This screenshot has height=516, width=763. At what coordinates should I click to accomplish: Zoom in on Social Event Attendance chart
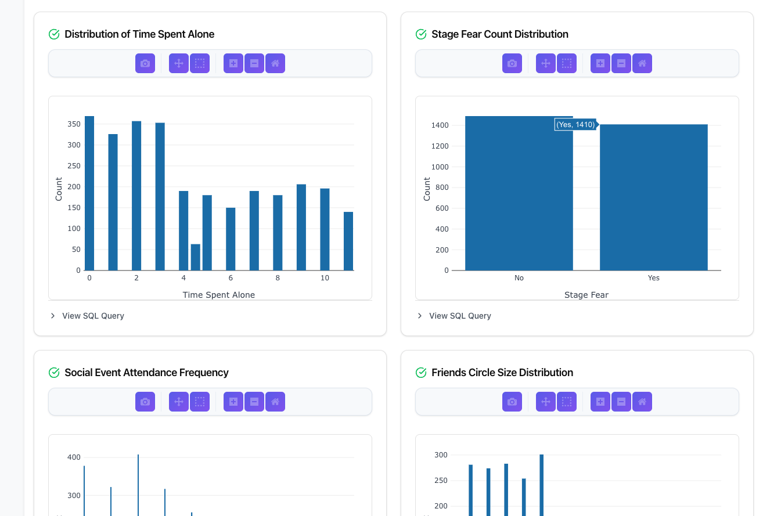coord(233,402)
